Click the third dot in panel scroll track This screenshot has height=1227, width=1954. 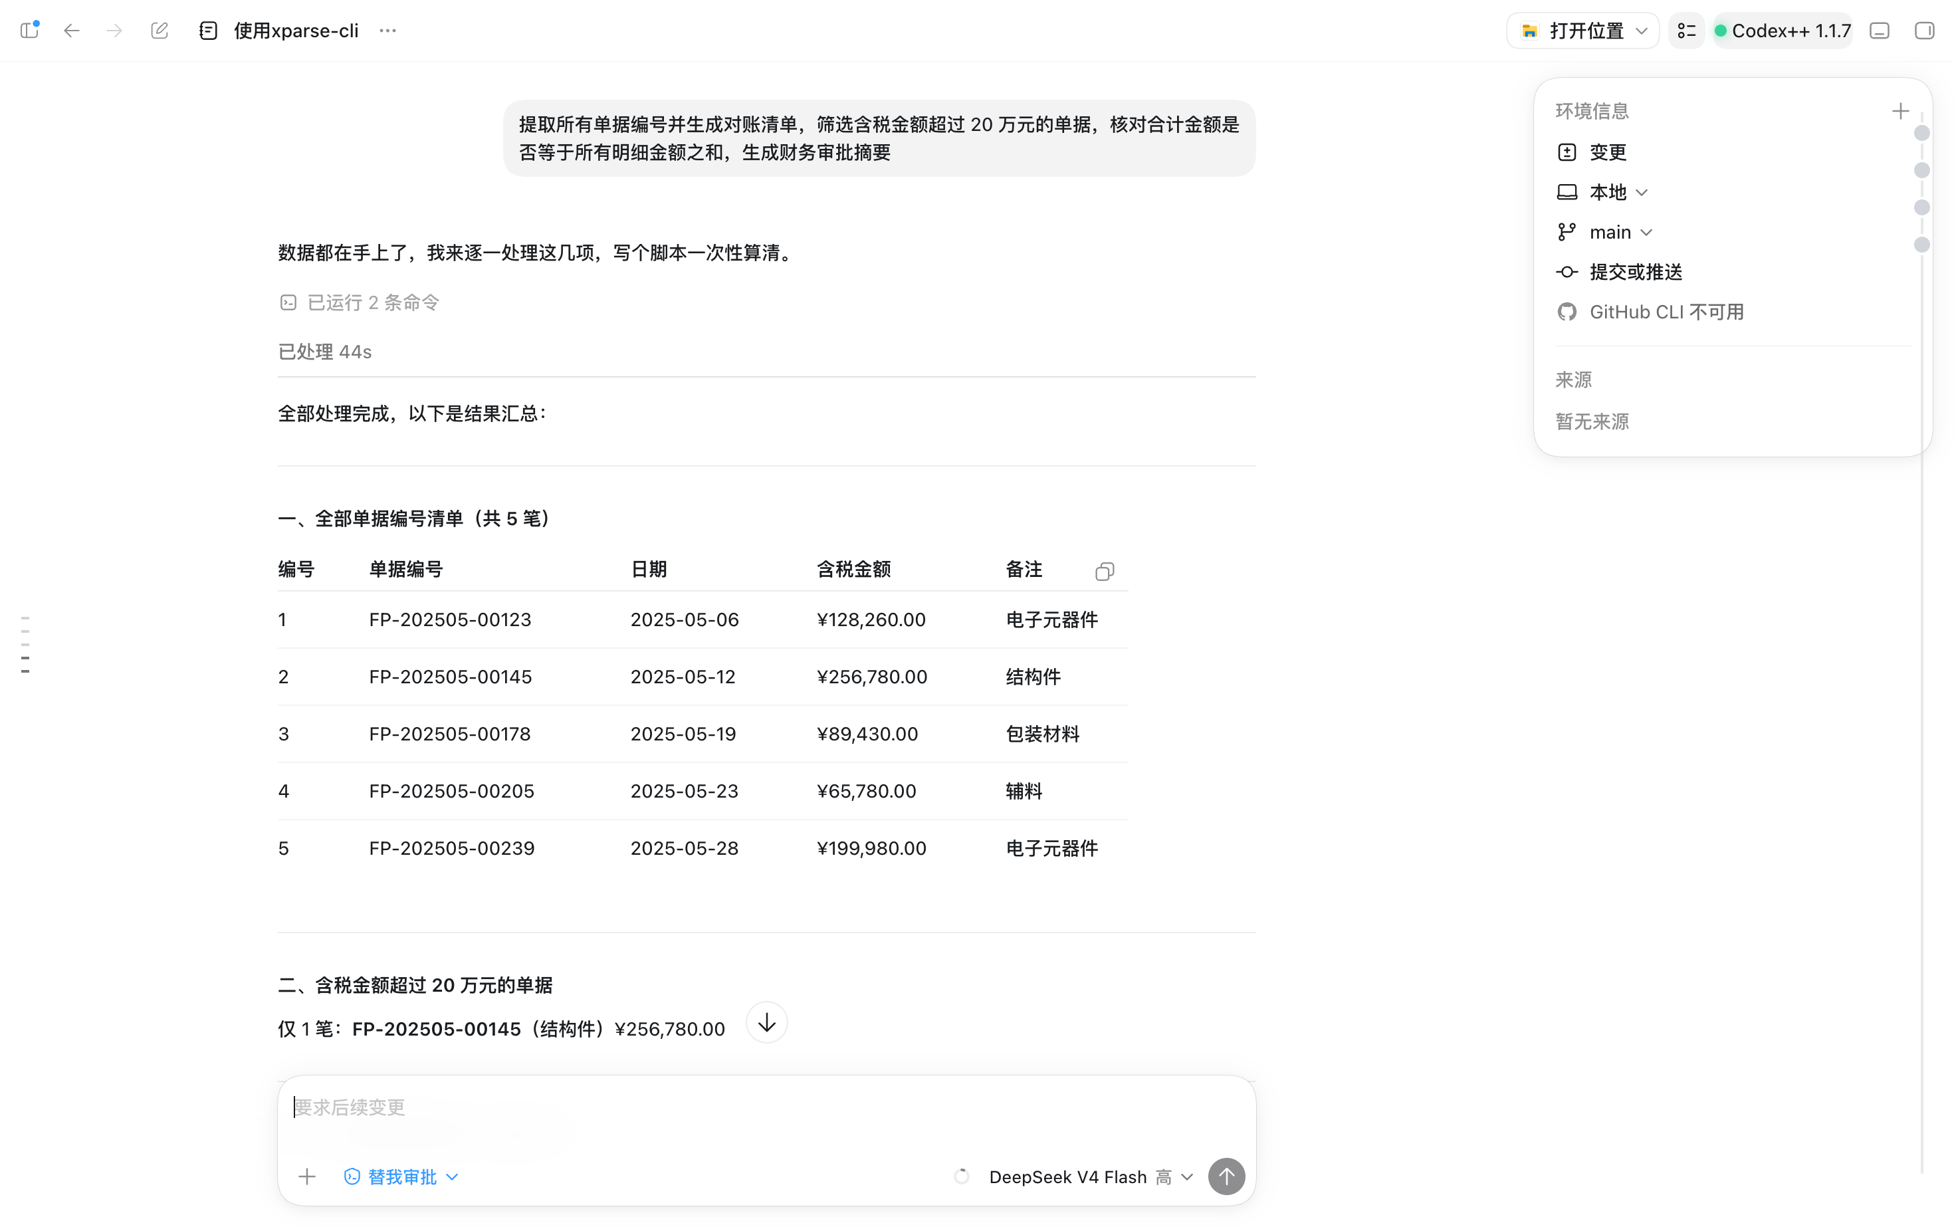pyautogui.click(x=1921, y=208)
